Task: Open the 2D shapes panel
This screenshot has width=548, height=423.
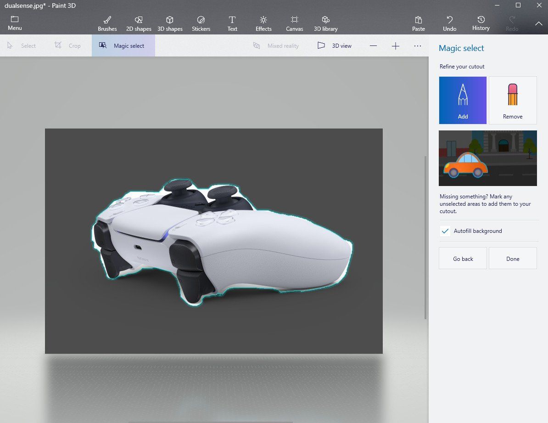Action: (x=139, y=24)
